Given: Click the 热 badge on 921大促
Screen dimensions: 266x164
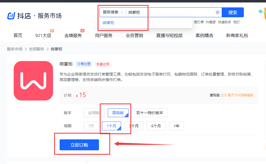Looking at the screenshot, I should click(x=52, y=31).
